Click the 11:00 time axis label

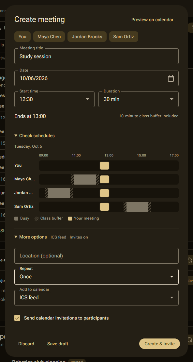pos(76,156)
